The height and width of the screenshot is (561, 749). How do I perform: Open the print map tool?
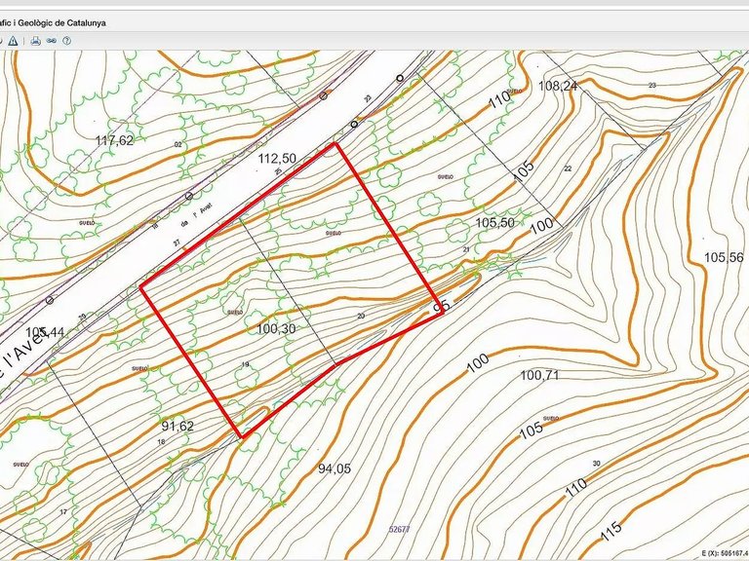(x=35, y=41)
